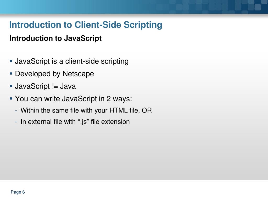Click the square bullet before 'JavaScript is a client-side'
The image size is (268, 201).
[x=11, y=61]
